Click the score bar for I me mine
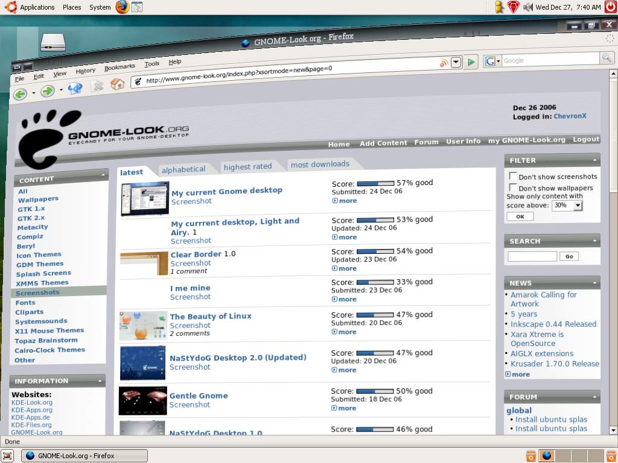The width and height of the screenshot is (618, 463). tap(375, 282)
